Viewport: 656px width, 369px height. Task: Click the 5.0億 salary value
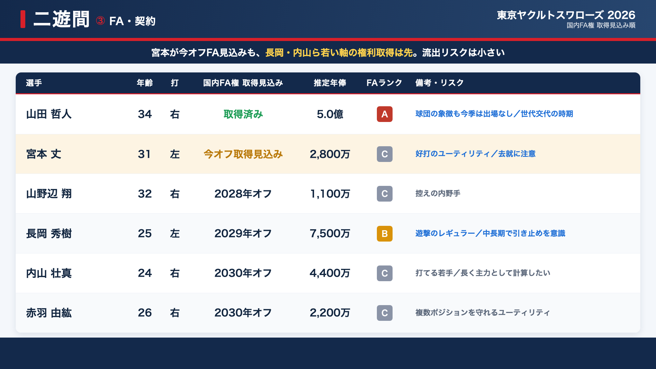pyautogui.click(x=330, y=114)
